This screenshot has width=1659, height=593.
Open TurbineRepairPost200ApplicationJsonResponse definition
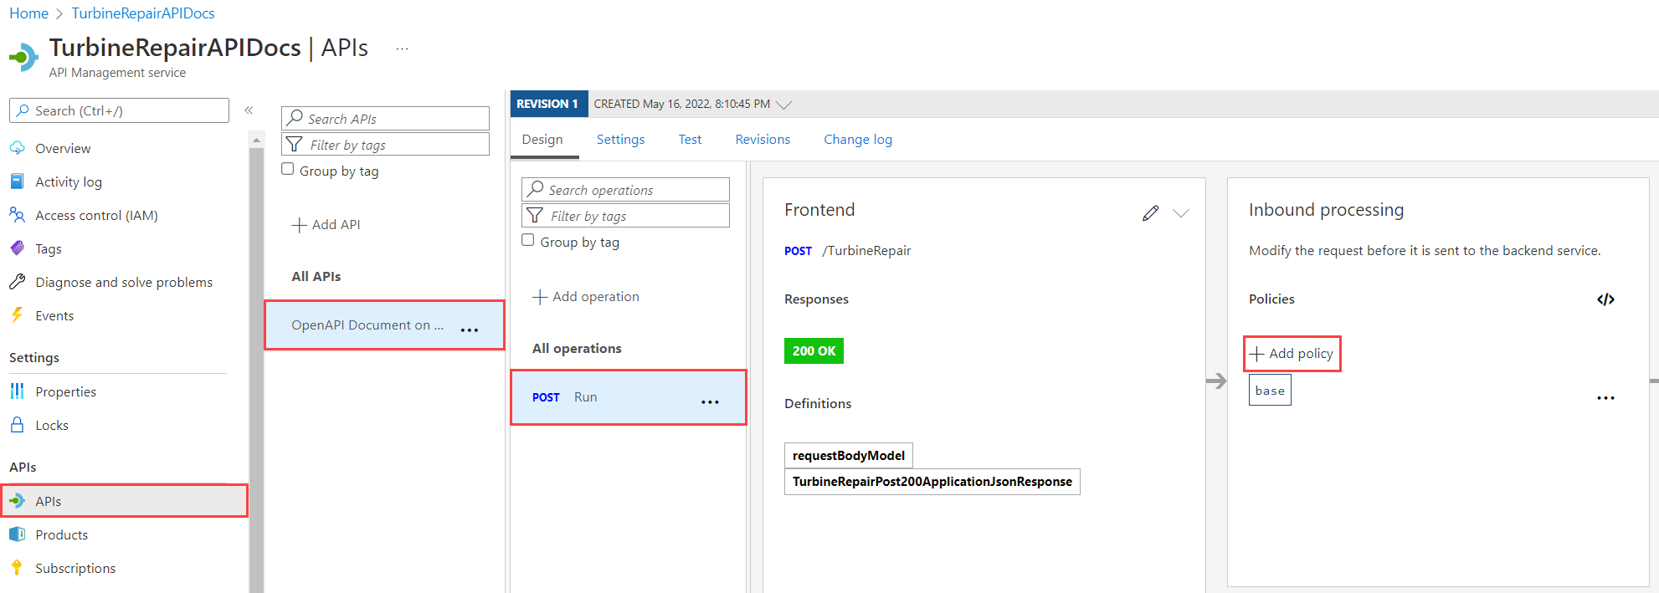932,482
